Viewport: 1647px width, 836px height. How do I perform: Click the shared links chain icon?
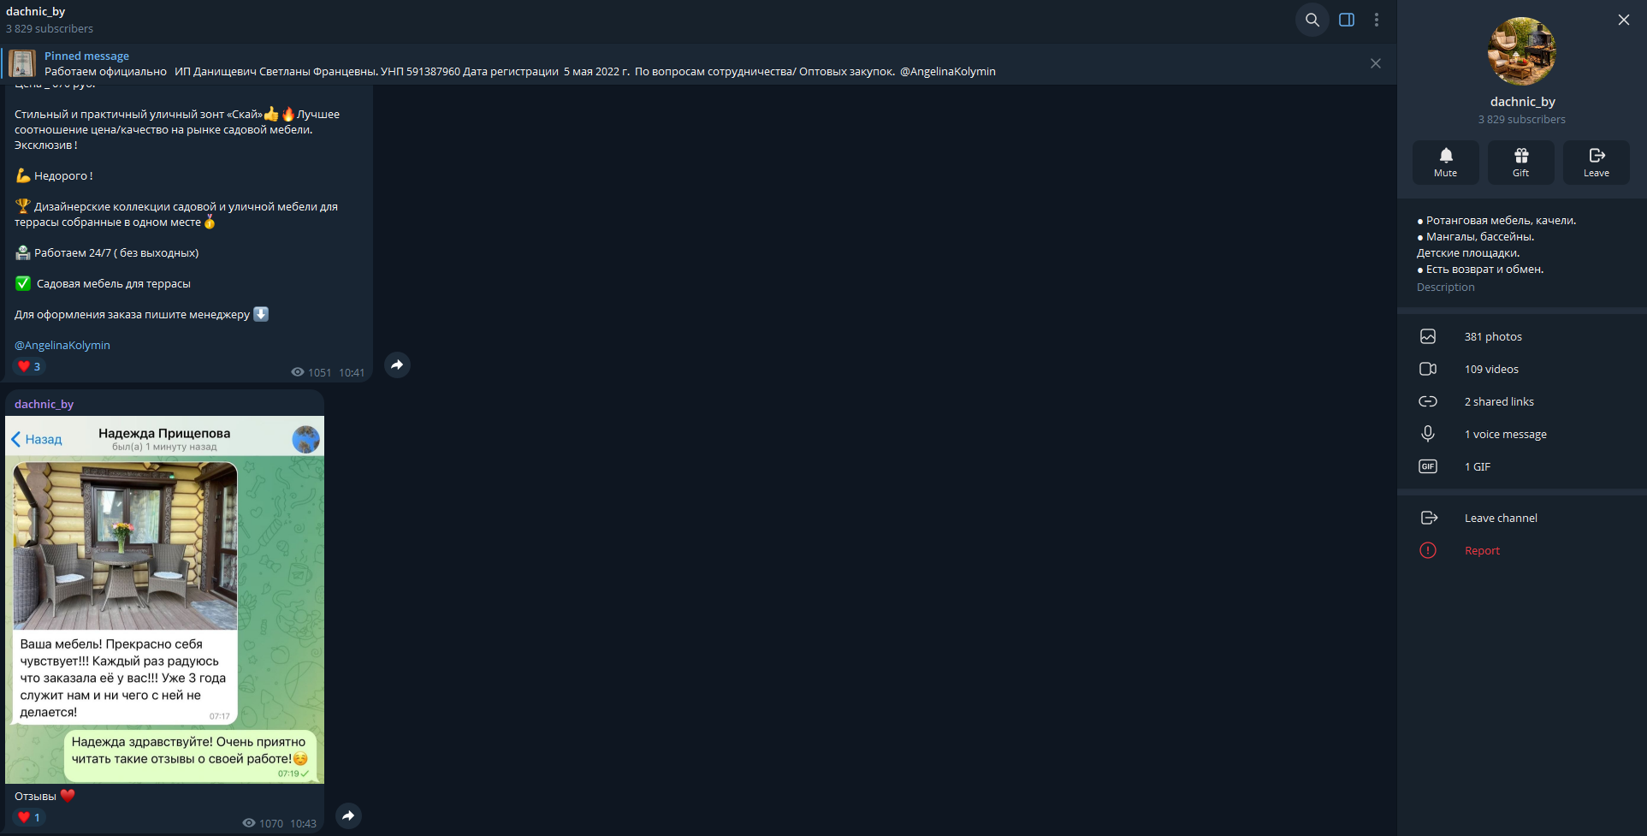tap(1428, 401)
